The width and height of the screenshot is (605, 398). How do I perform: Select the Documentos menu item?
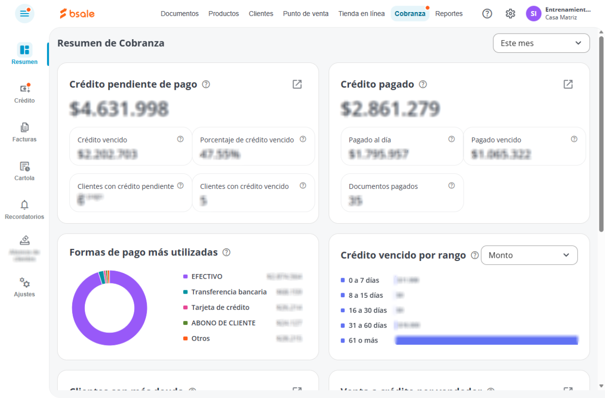click(x=179, y=14)
